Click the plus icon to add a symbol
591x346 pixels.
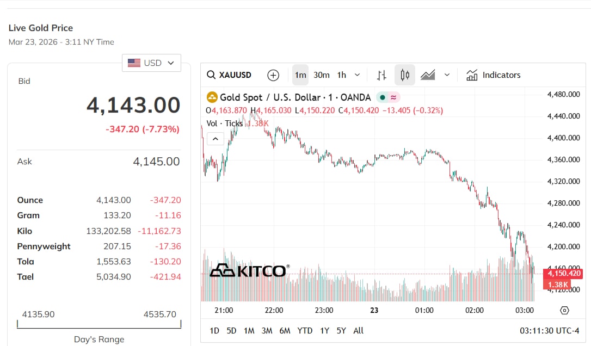click(x=273, y=75)
